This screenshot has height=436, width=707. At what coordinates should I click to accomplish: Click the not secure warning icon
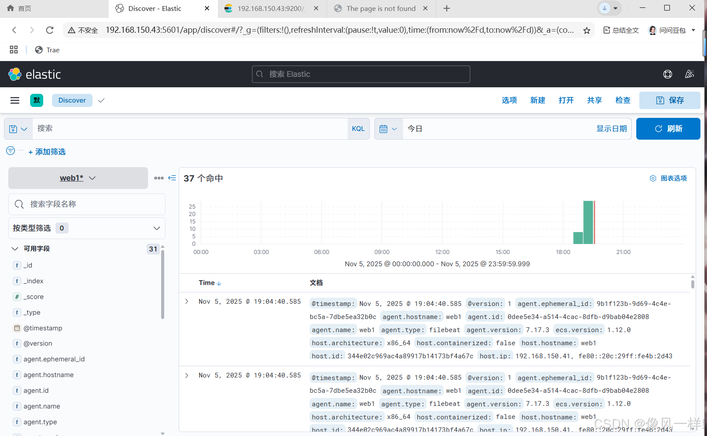[x=72, y=30]
